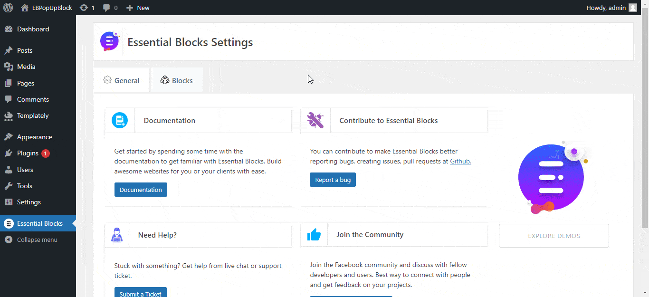Click the Blocks tab cubes icon
This screenshot has height=297, width=649.
pos(165,80)
